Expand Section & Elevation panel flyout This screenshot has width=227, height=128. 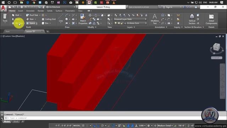point(194,27)
